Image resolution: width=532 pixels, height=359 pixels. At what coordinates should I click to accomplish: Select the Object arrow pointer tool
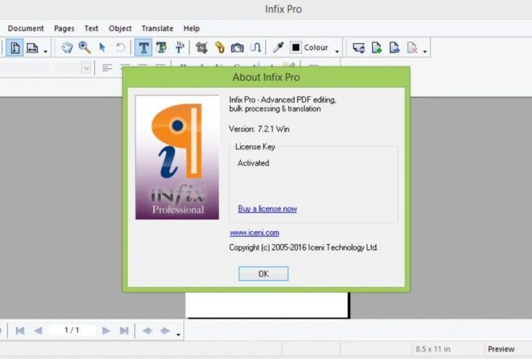pos(102,47)
